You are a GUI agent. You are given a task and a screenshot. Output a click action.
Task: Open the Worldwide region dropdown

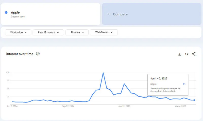18,32
